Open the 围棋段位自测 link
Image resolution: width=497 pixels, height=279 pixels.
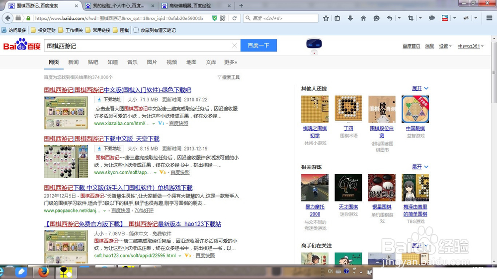pyautogui.click(x=382, y=132)
